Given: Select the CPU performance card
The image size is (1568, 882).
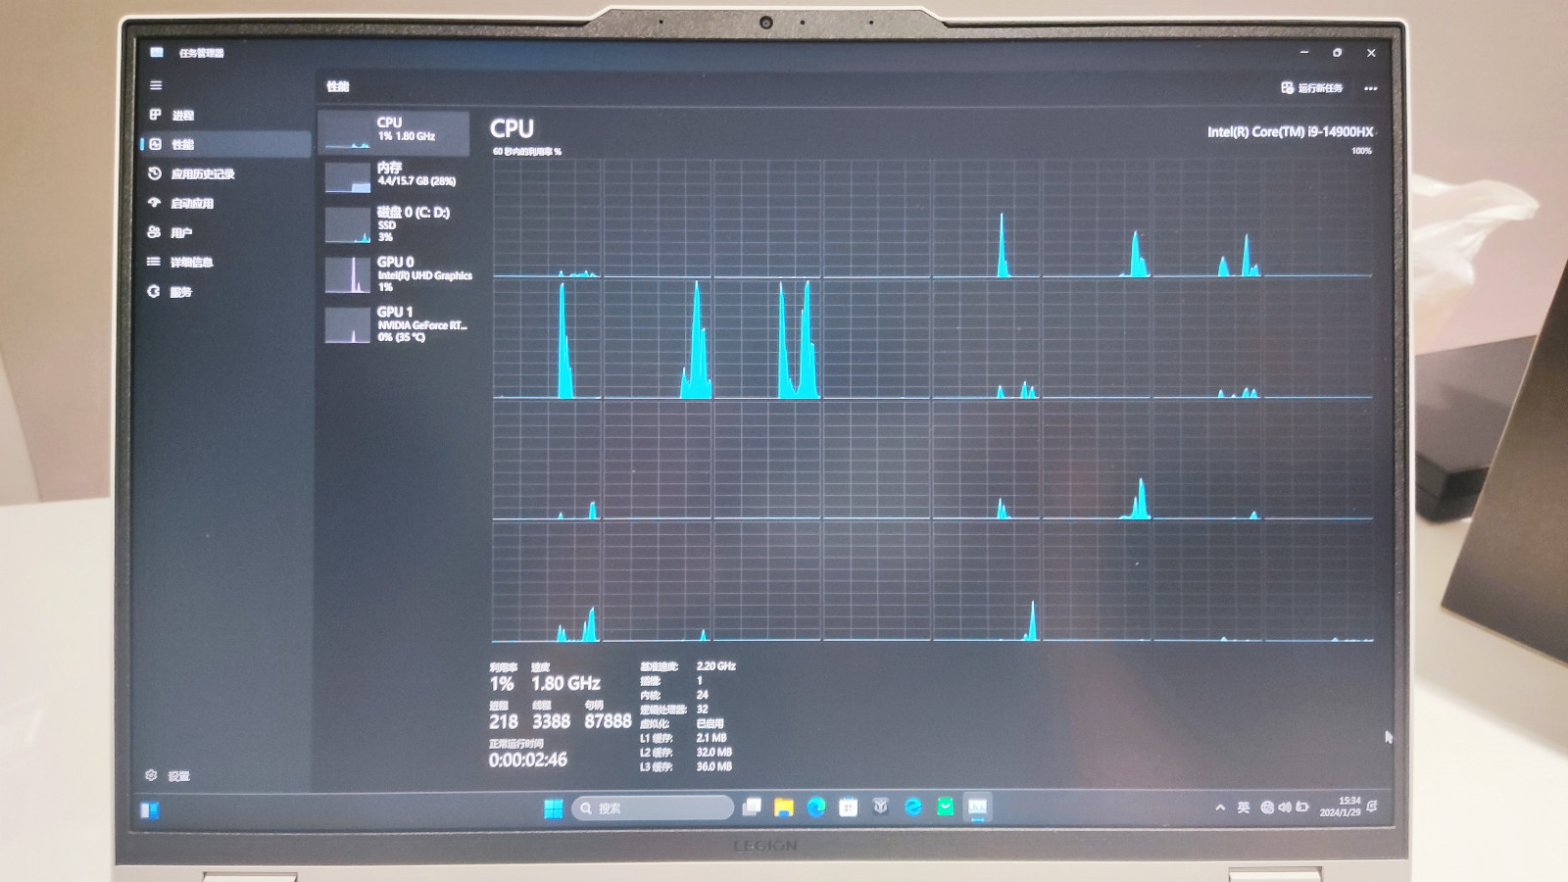Looking at the screenshot, I should tap(394, 132).
